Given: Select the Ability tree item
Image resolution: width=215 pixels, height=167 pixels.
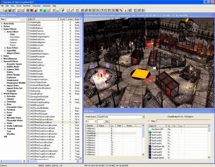Looking at the screenshot, I should click(x=12, y=34).
